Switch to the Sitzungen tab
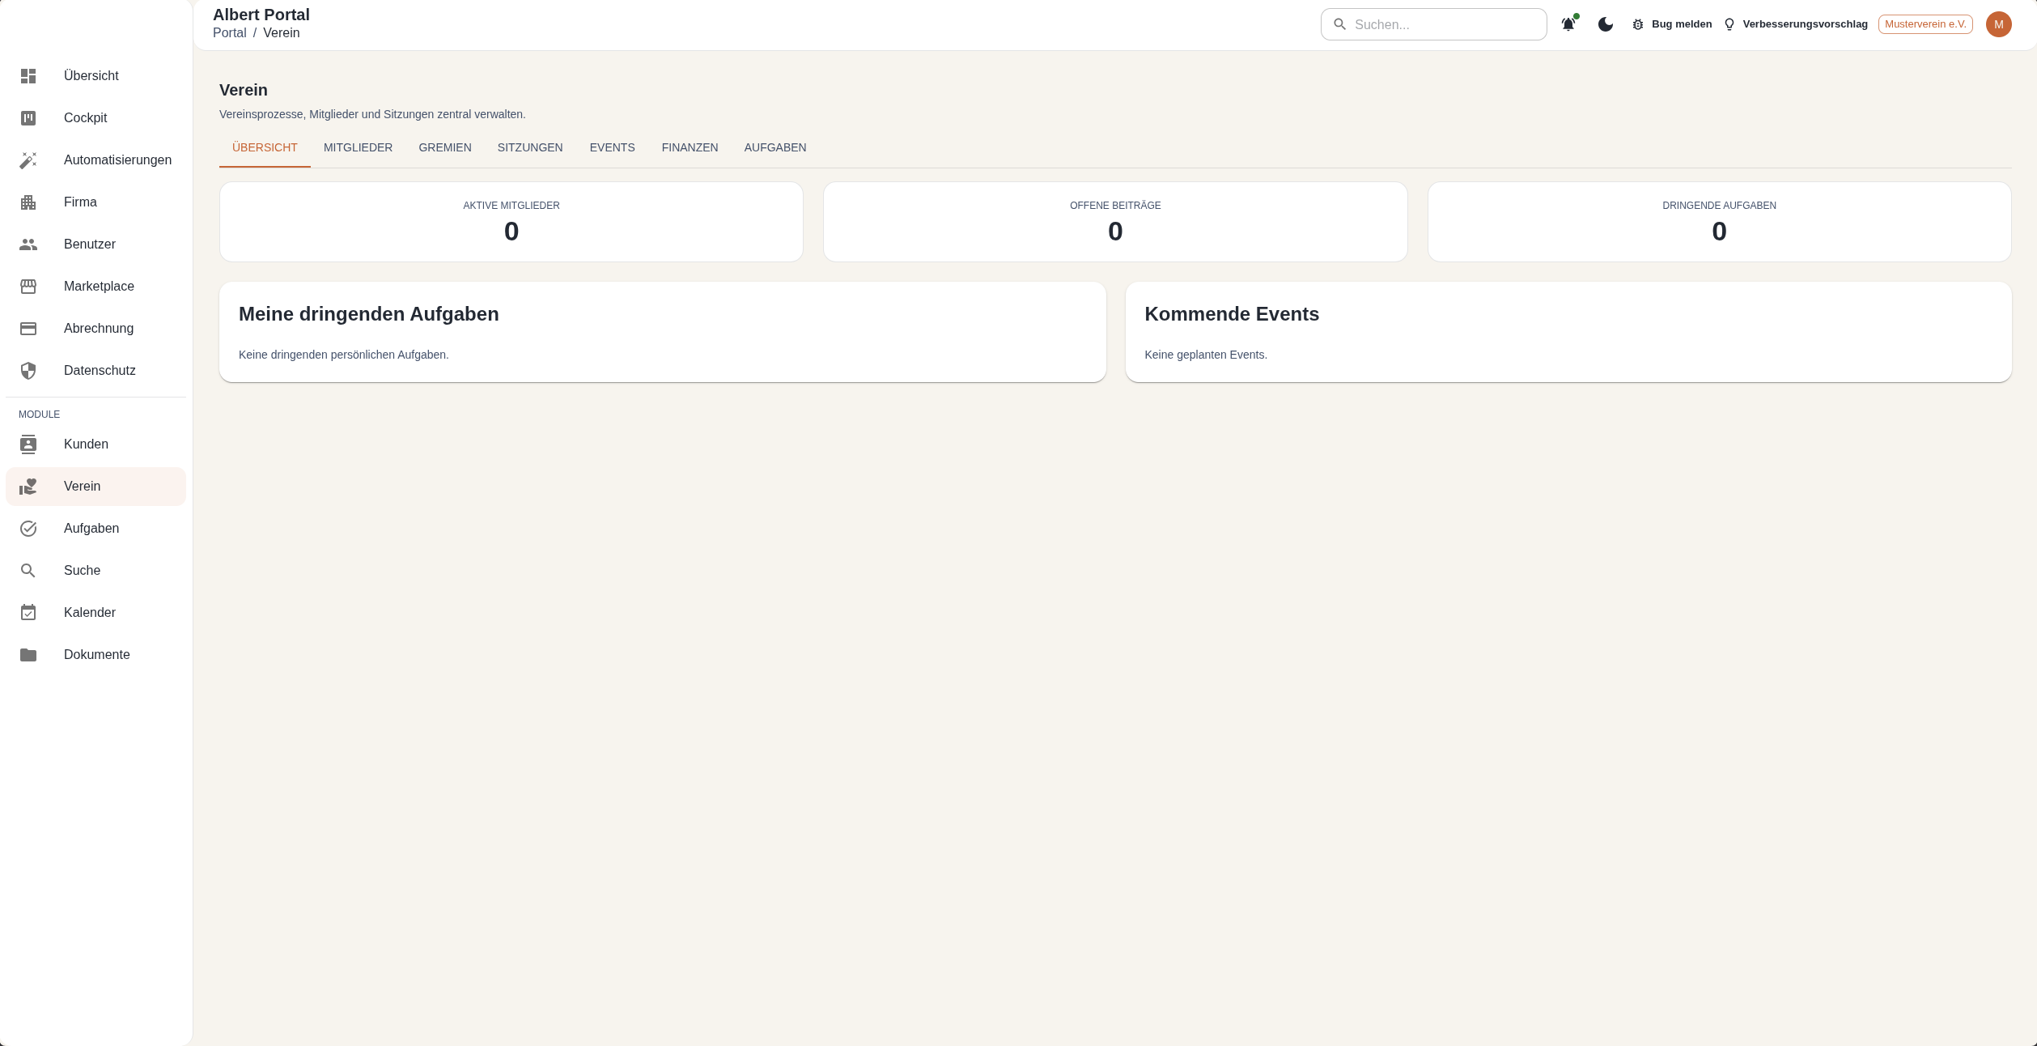This screenshot has width=2037, height=1046. [x=530, y=147]
